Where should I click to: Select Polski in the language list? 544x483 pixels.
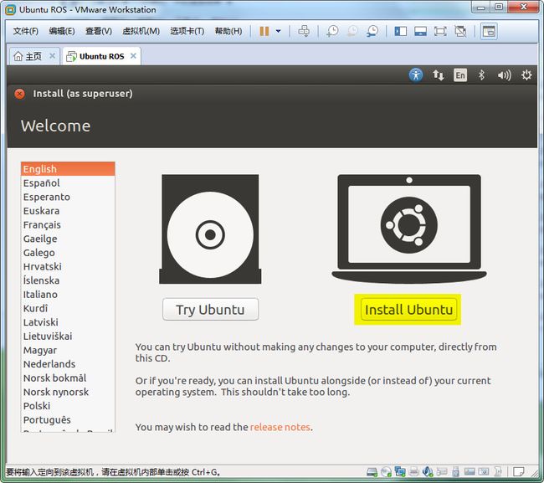pyautogui.click(x=68, y=406)
